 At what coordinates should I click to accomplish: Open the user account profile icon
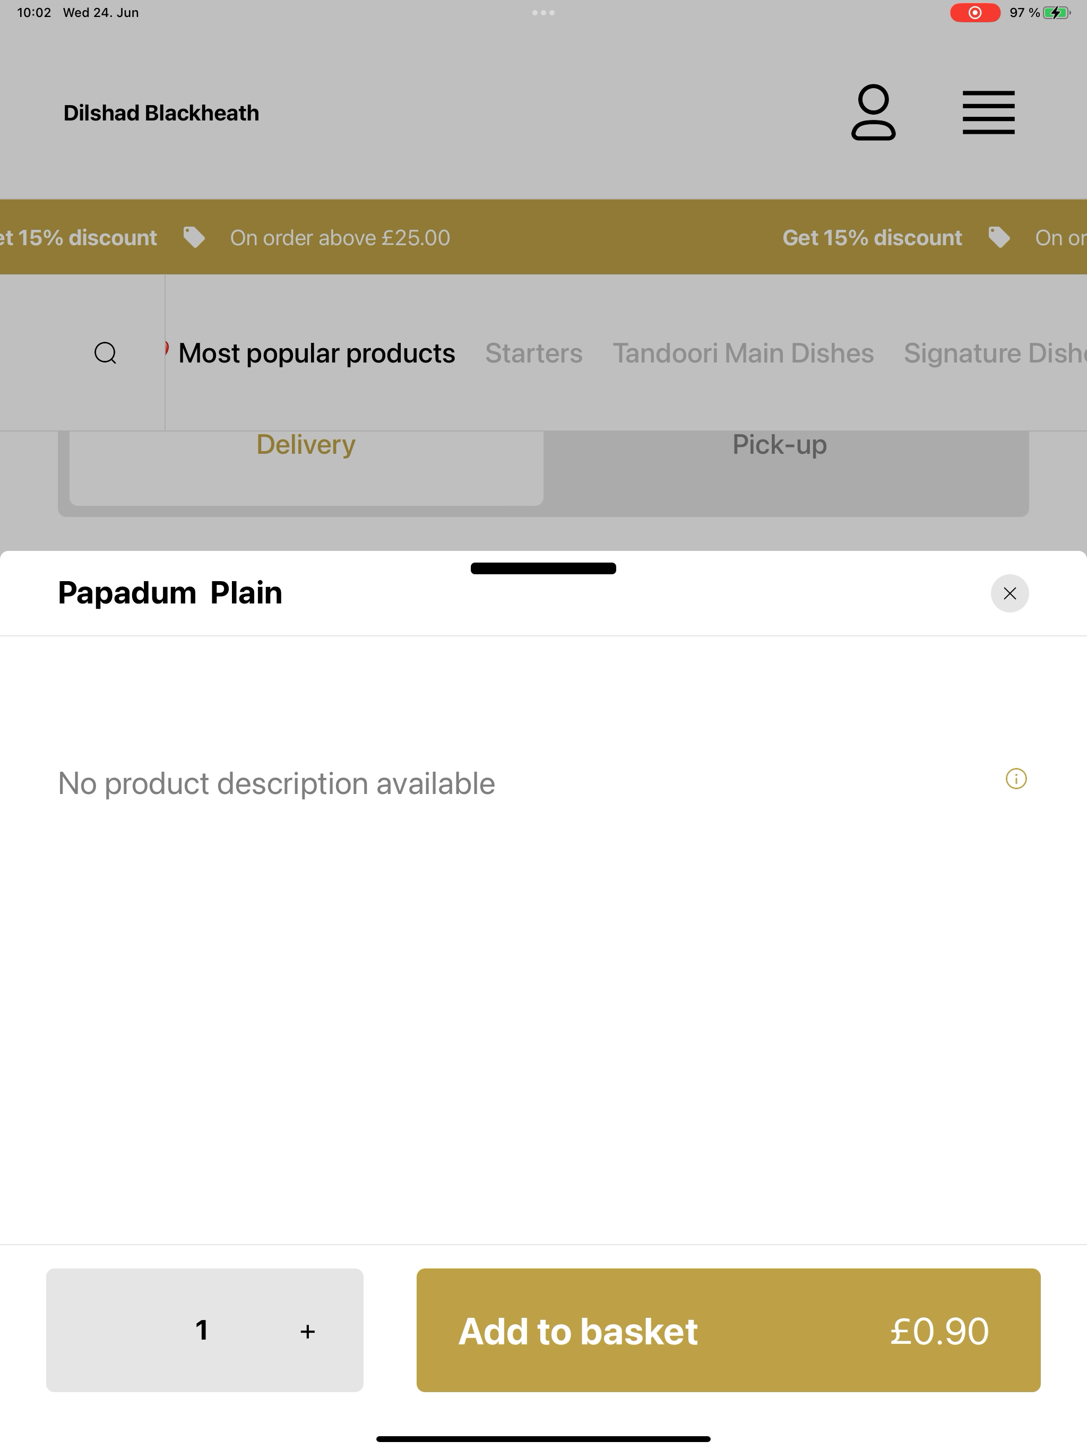coord(873,112)
